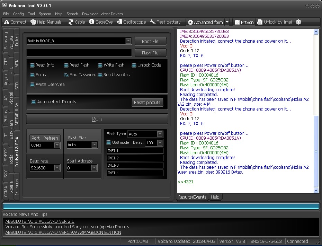Click the Port Refresh button

[45, 138]
